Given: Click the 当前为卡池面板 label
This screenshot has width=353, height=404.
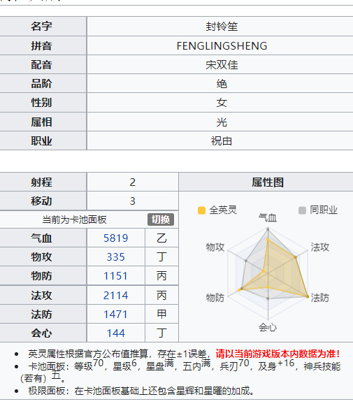Looking at the screenshot, I should pyautogui.click(x=74, y=219).
